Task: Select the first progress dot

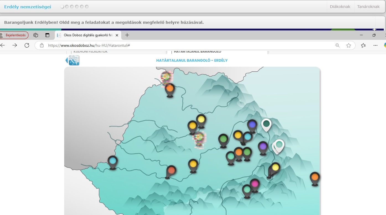Action: coord(62,7)
